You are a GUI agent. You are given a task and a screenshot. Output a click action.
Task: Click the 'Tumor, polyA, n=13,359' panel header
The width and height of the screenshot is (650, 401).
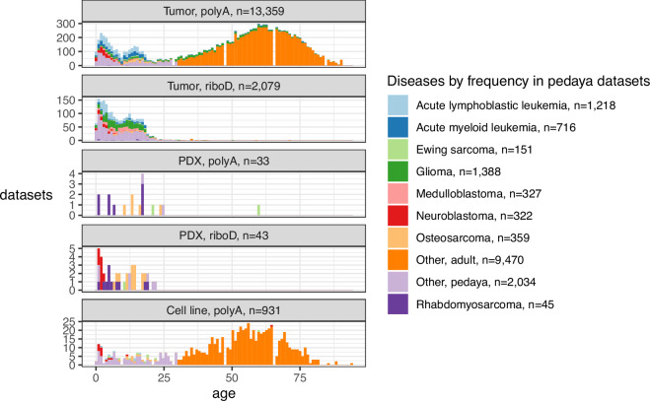point(224,11)
